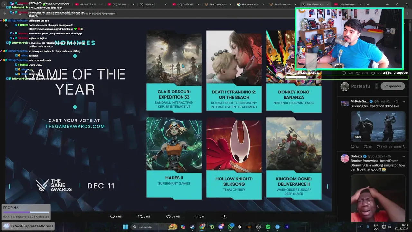Open the Solezzz profile name
The height and width of the screenshot is (232, 412).
click(357, 156)
